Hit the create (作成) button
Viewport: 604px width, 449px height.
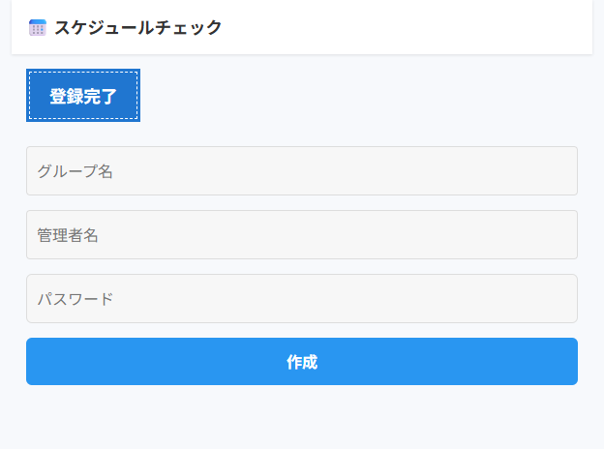301,362
